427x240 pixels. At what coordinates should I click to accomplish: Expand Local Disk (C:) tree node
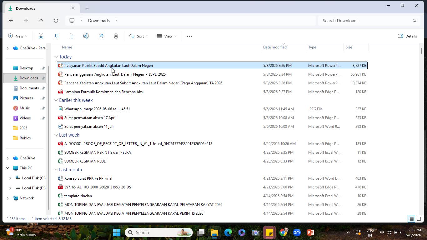[10, 178]
